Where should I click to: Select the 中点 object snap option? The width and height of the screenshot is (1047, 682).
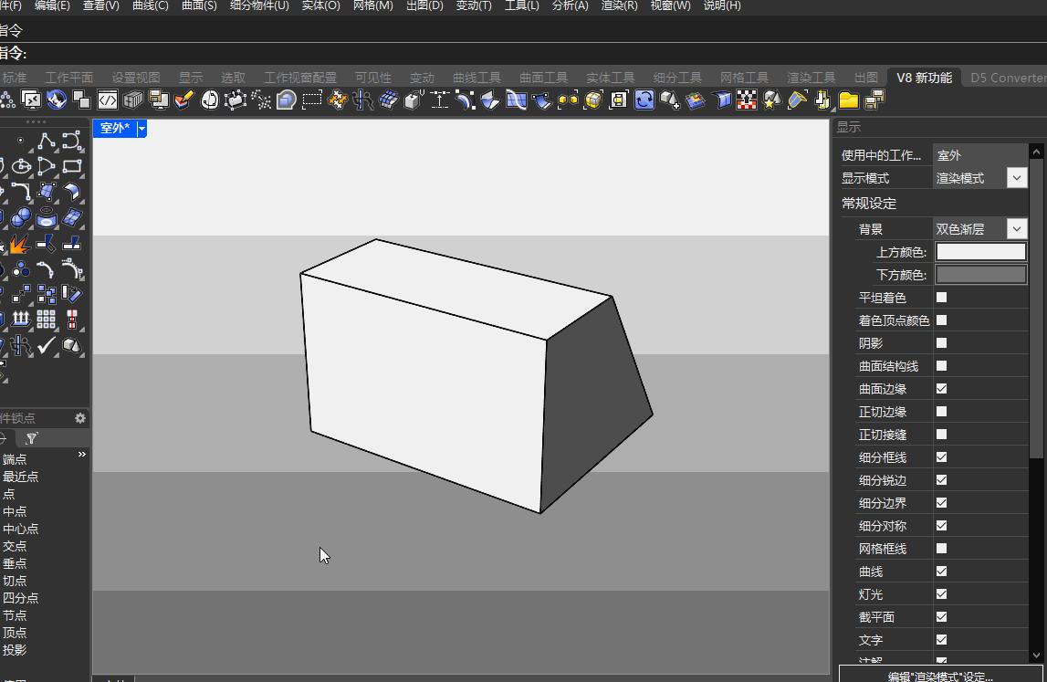tap(15, 511)
